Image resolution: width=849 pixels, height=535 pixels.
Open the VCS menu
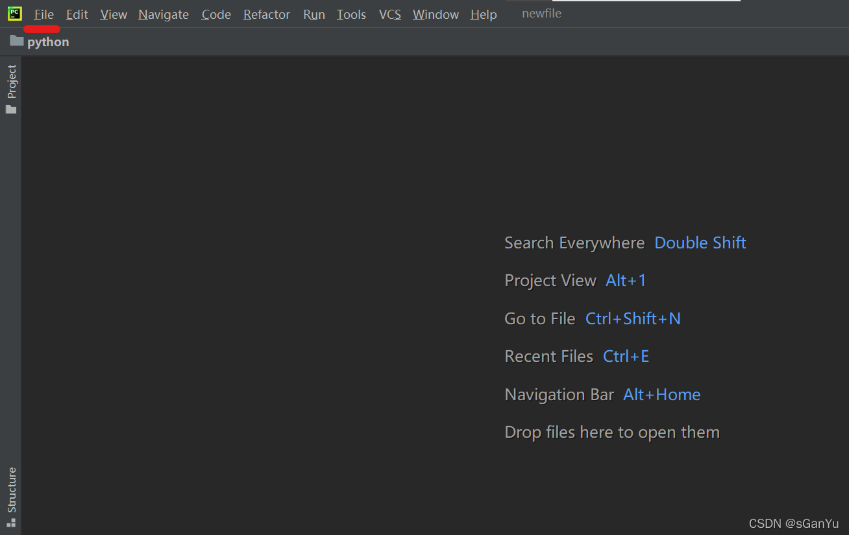(390, 14)
